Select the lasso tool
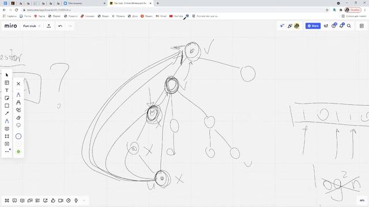Screen dimensions: 369x207 (x=18, y=125)
